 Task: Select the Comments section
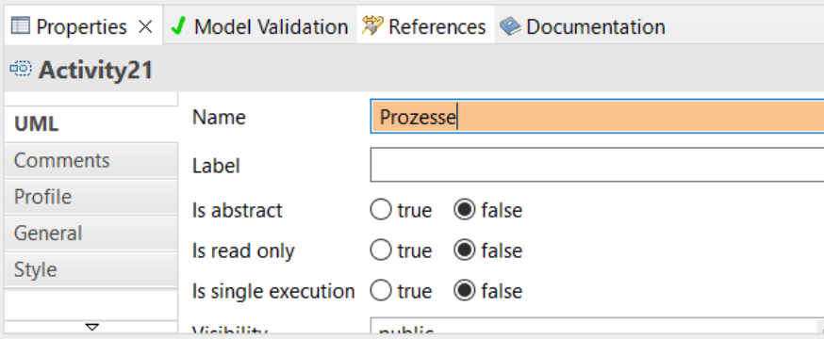(91, 161)
